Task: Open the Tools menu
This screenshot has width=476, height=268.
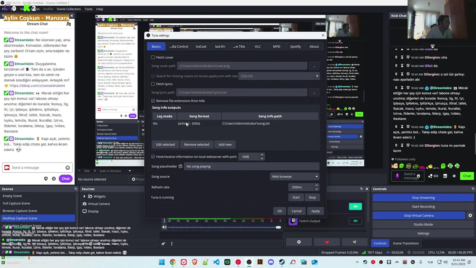Action: tap(89, 9)
